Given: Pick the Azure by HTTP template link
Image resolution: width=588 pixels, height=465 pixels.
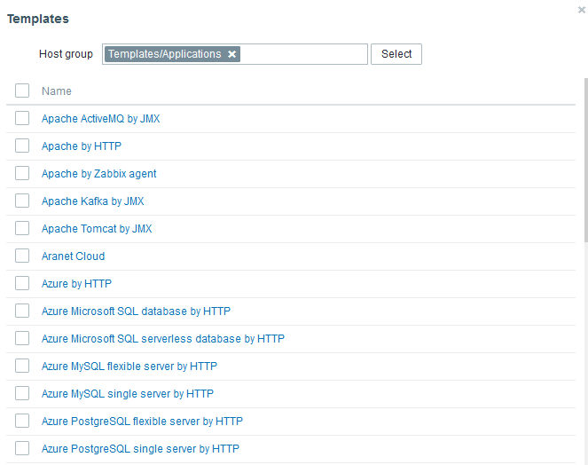Looking at the screenshot, I should pos(76,284).
